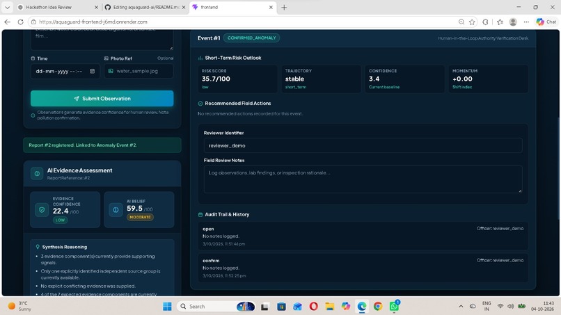Click the Report #2 registered notification

coord(102,145)
